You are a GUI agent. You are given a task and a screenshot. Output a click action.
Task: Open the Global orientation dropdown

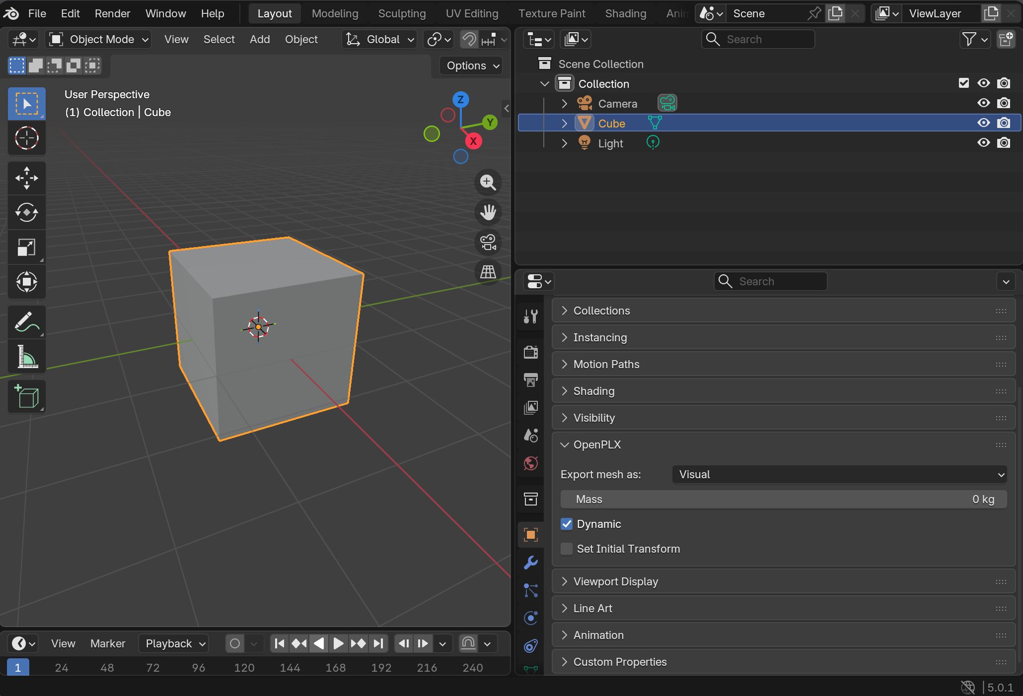click(x=380, y=39)
